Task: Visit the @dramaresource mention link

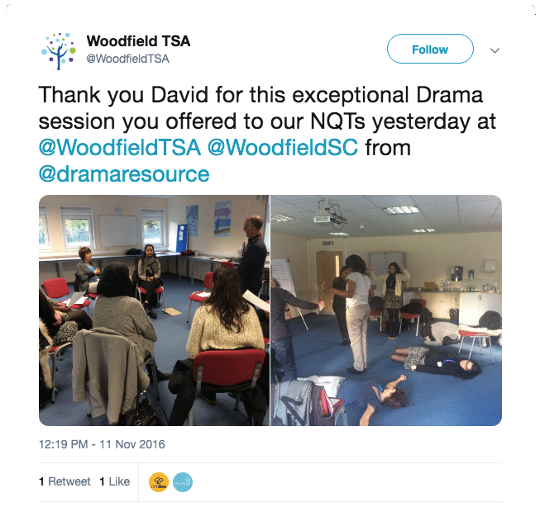Action: click(124, 173)
